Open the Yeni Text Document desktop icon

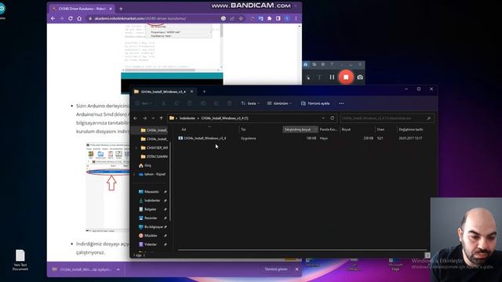pyautogui.click(x=20, y=260)
